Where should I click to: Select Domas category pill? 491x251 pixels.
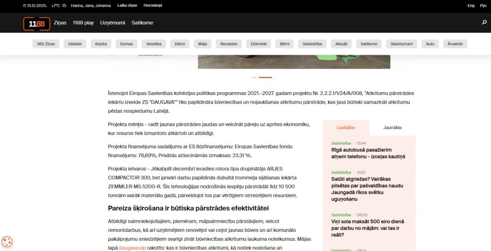pos(127,44)
